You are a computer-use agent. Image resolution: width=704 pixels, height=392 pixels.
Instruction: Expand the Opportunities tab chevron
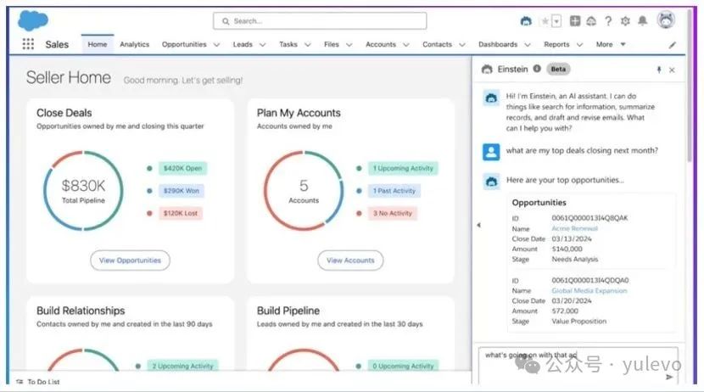(x=216, y=45)
